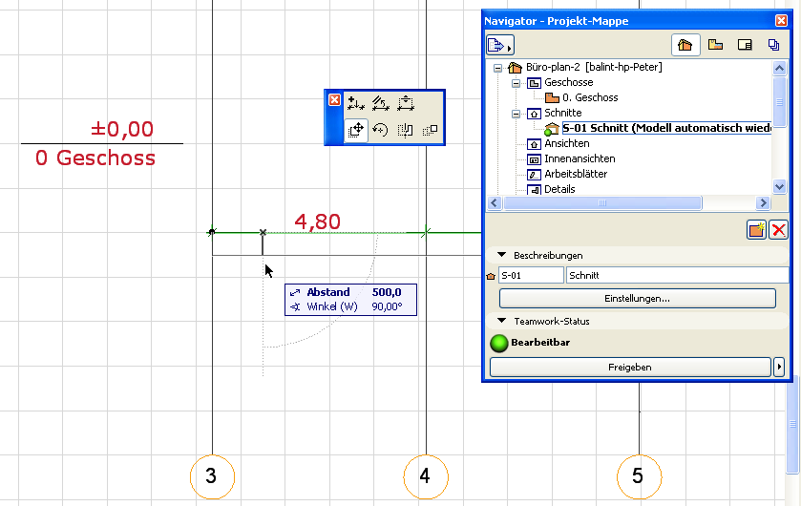Click the drawing window vertical scrollbar thumb
The image size is (801, 506).
(792, 425)
